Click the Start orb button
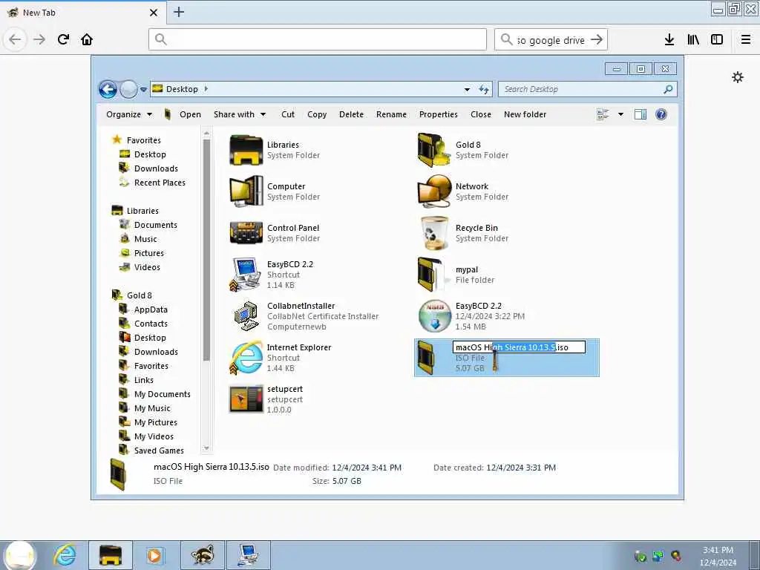 [19, 556]
